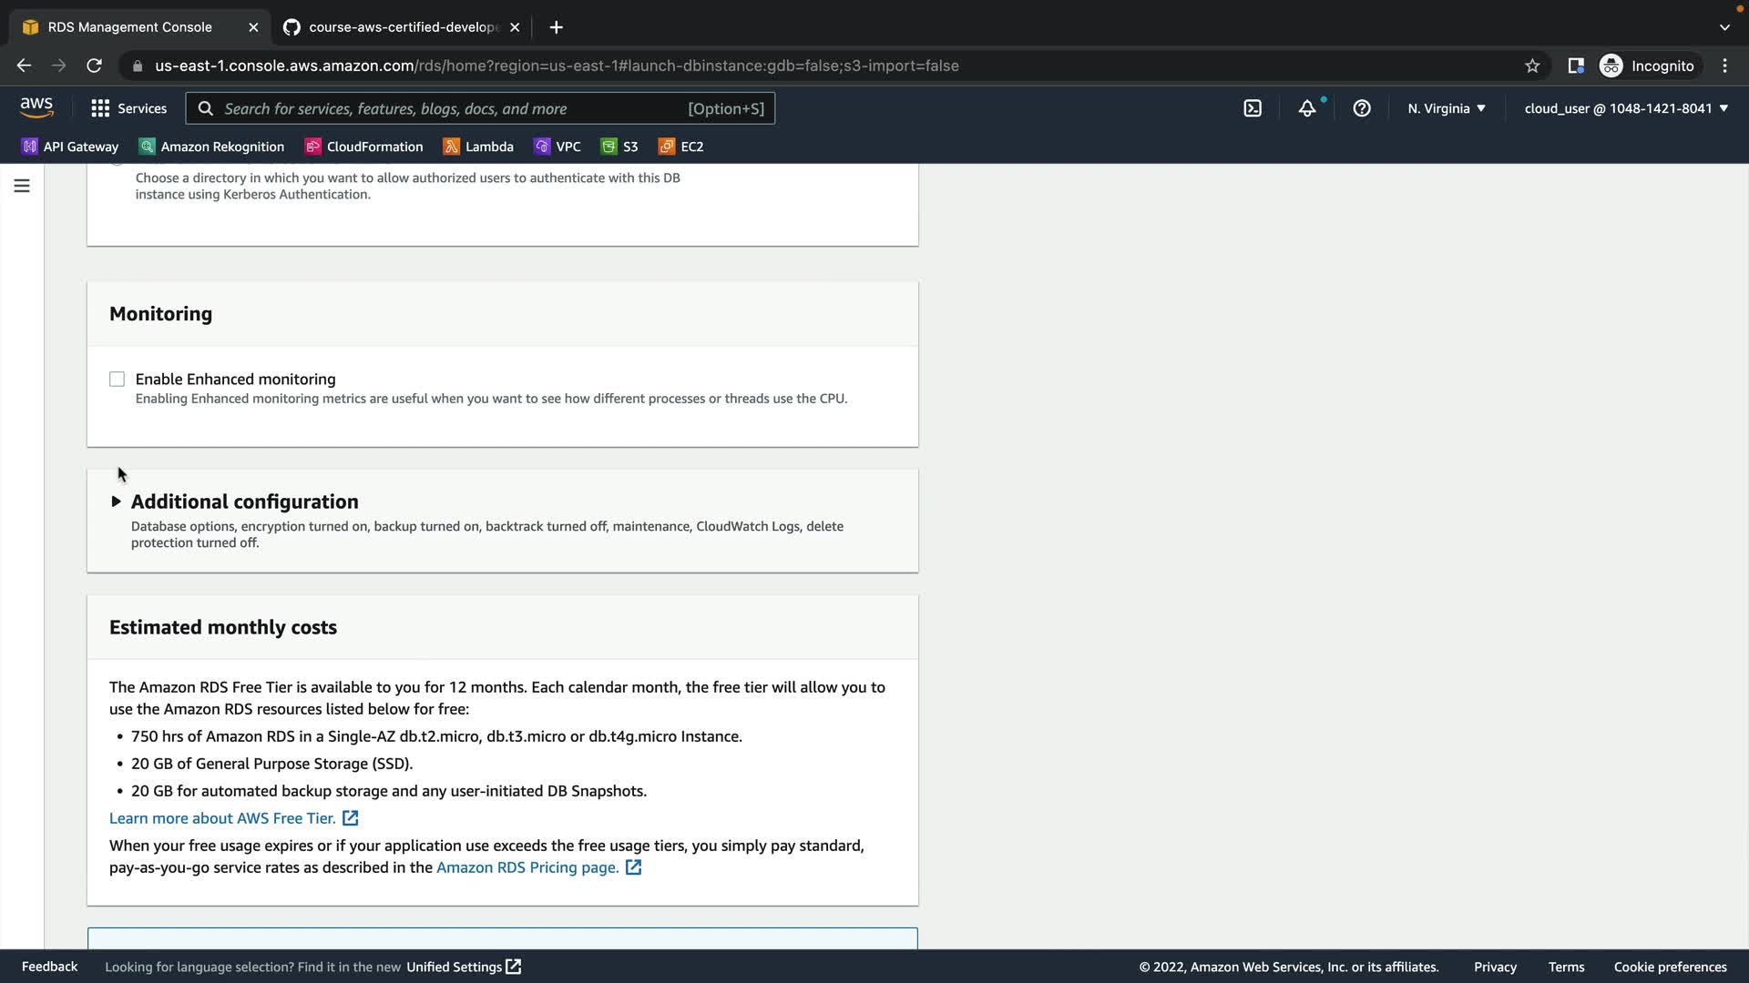Screen dimensions: 1749x983
Task: Open Lambda bookmark shortcut
Action: coord(478,147)
